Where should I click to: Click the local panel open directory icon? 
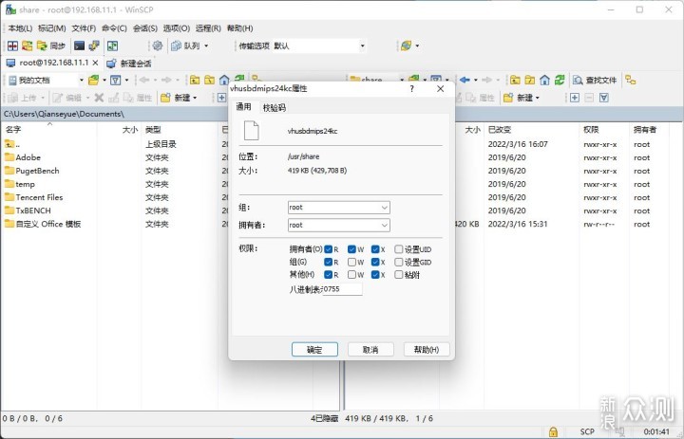[x=93, y=81]
